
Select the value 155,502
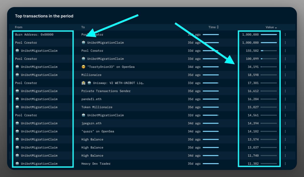click(x=252, y=51)
